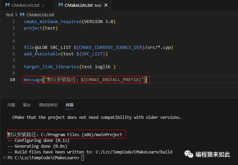Click cmake_minimum_required on line 1
This screenshot has width=238, height=165.
53,22
